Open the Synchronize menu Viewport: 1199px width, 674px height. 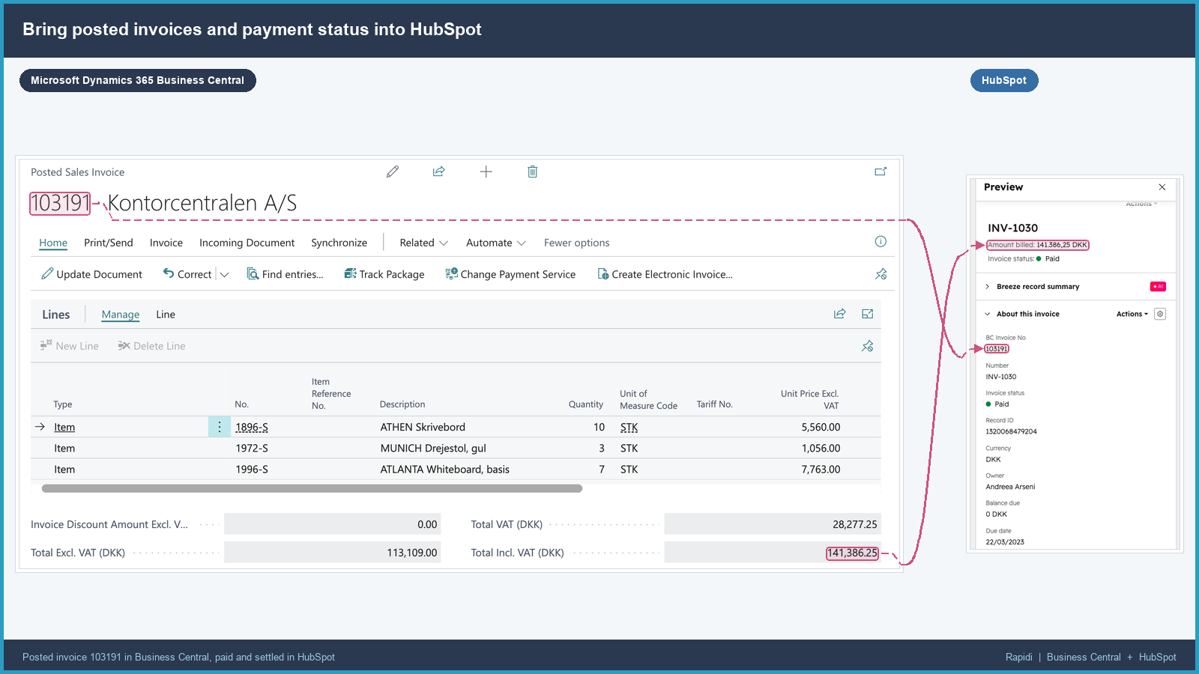tap(339, 243)
